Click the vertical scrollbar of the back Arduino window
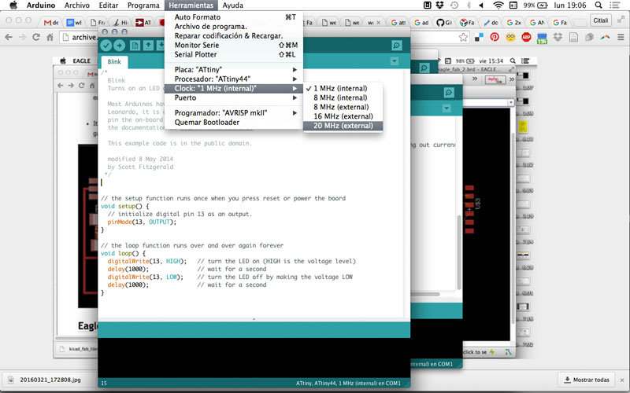This screenshot has height=393, width=630. coord(459,252)
